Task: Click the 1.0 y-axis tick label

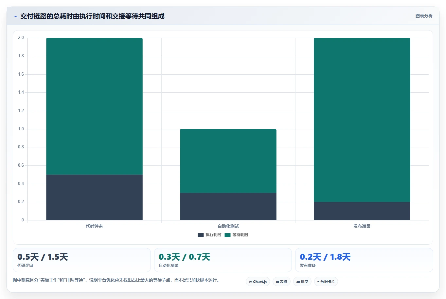Action: pyautogui.click(x=21, y=129)
